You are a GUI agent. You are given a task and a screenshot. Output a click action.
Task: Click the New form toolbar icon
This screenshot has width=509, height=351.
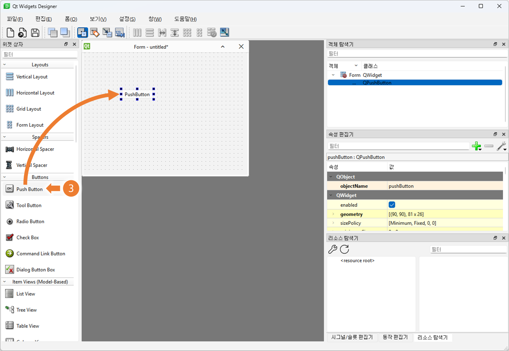[10, 32]
